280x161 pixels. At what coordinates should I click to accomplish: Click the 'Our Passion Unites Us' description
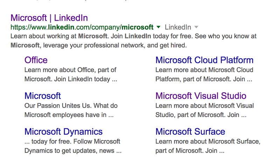71,110
